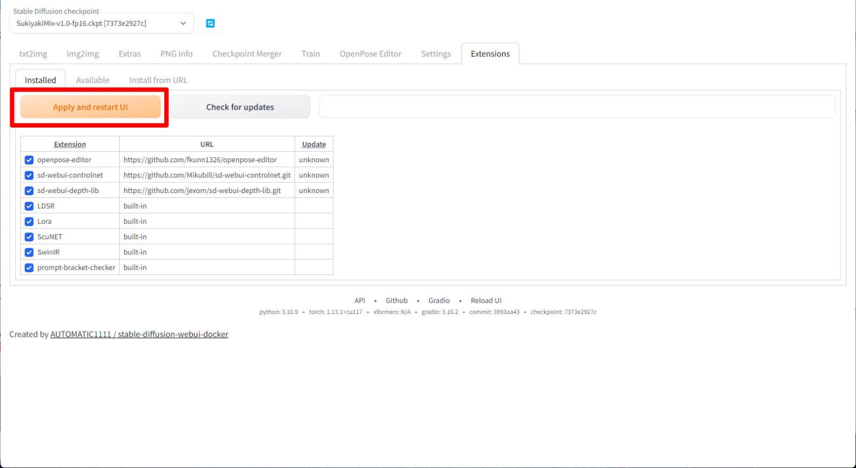Click the Check for updates button

(240, 107)
